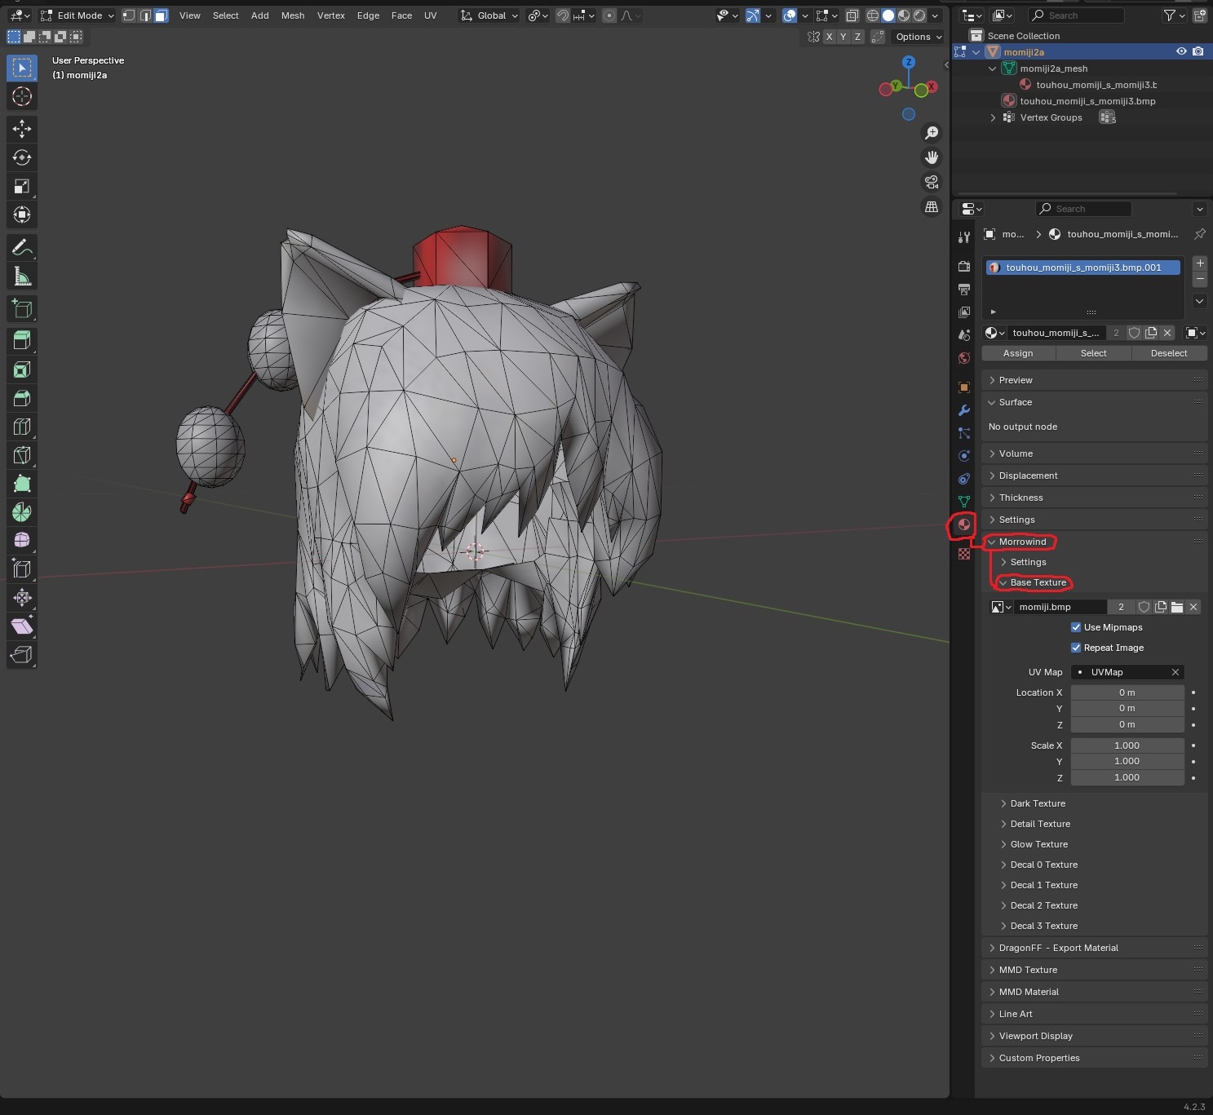This screenshot has height=1115, width=1213.
Task: Open the UV menu
Action: click(x=430, y=15)
